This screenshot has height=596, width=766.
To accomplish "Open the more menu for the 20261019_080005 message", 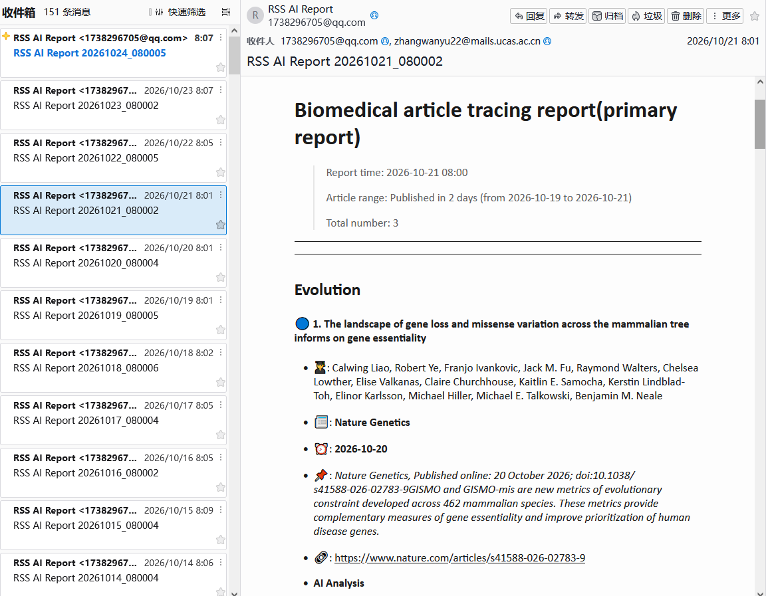I will pyautogui.click(x=221, y=300).
